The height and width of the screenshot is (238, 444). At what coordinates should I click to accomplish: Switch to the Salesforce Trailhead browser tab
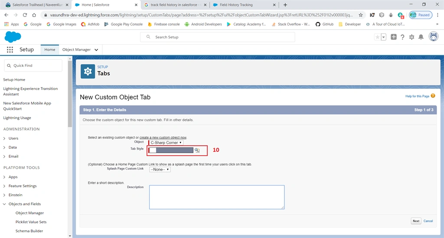[37, 5]
